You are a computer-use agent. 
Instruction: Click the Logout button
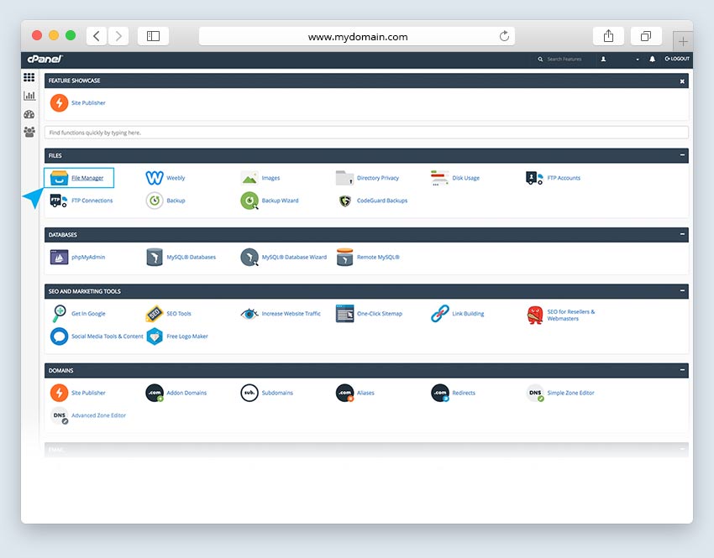(x=677, y=60)
